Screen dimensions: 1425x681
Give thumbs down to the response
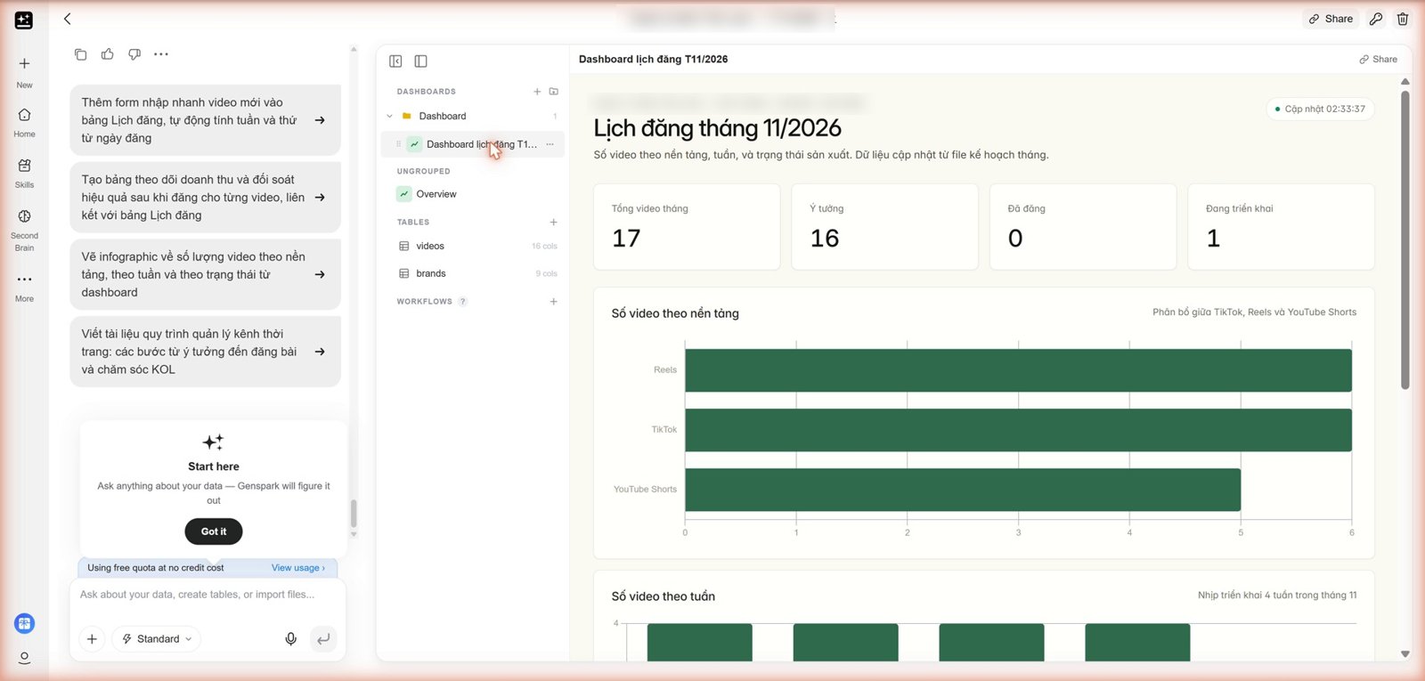(x=134, y=54)
